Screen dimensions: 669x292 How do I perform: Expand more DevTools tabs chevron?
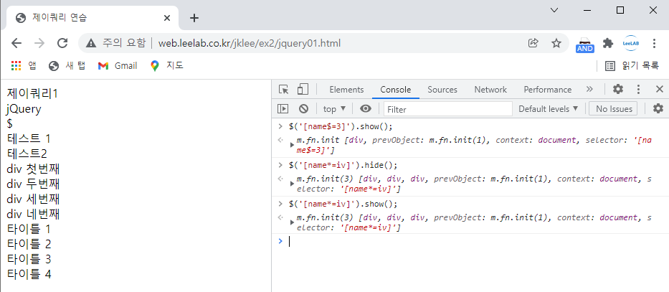(x=589, y=89)
